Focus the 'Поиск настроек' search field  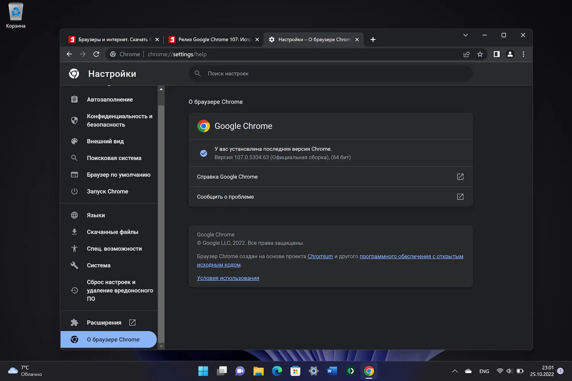point(331,74)
